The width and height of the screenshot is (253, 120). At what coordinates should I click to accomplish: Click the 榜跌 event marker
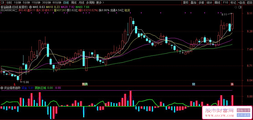pos(85,84)
